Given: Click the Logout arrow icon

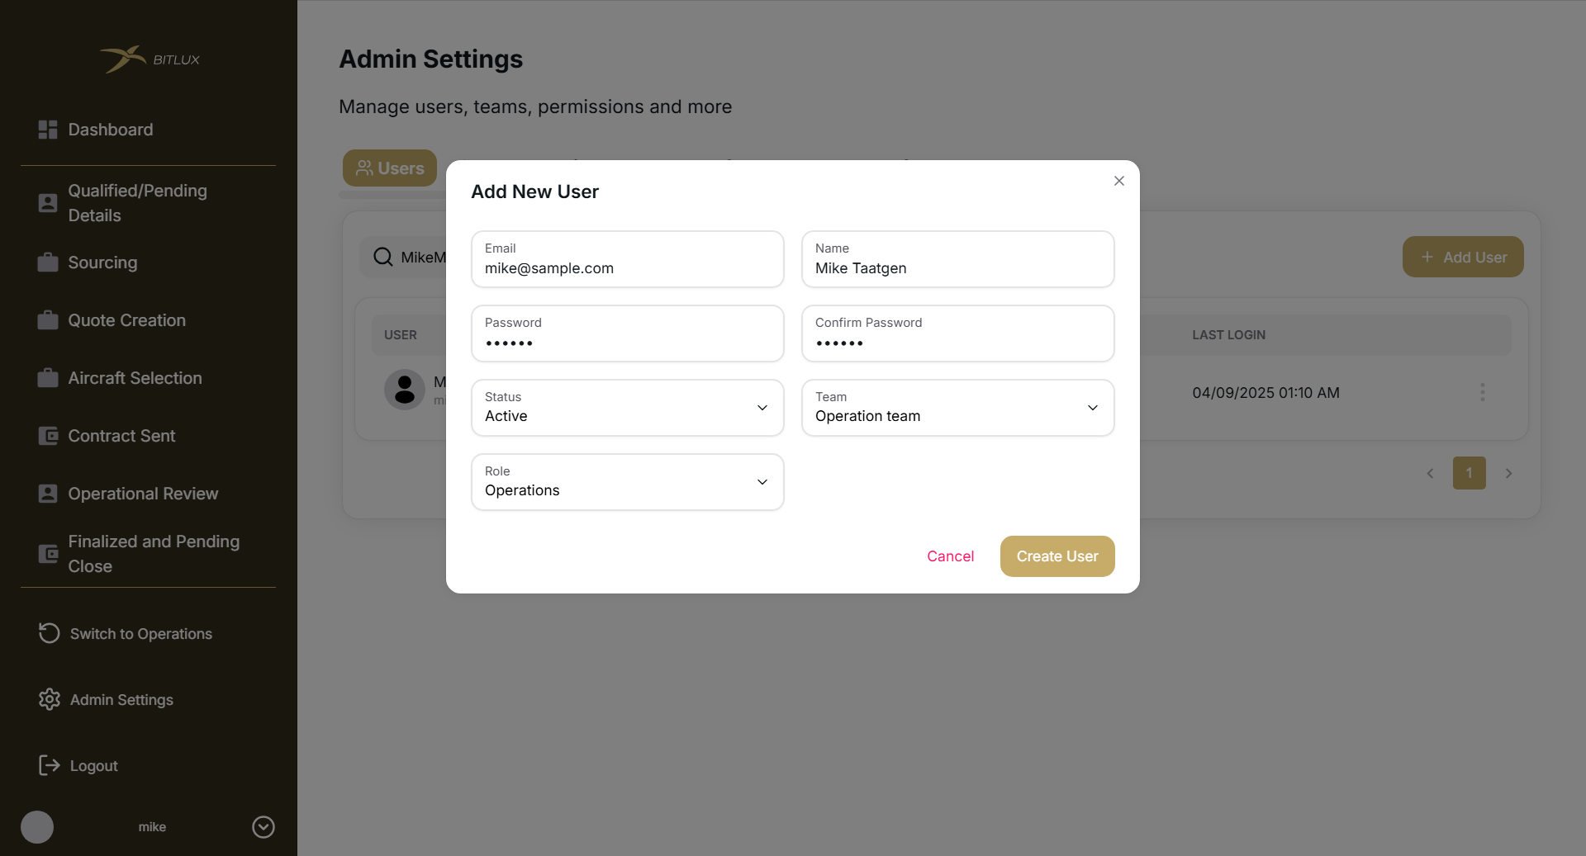Looking at the screenshot, I should tap(50, 765).
